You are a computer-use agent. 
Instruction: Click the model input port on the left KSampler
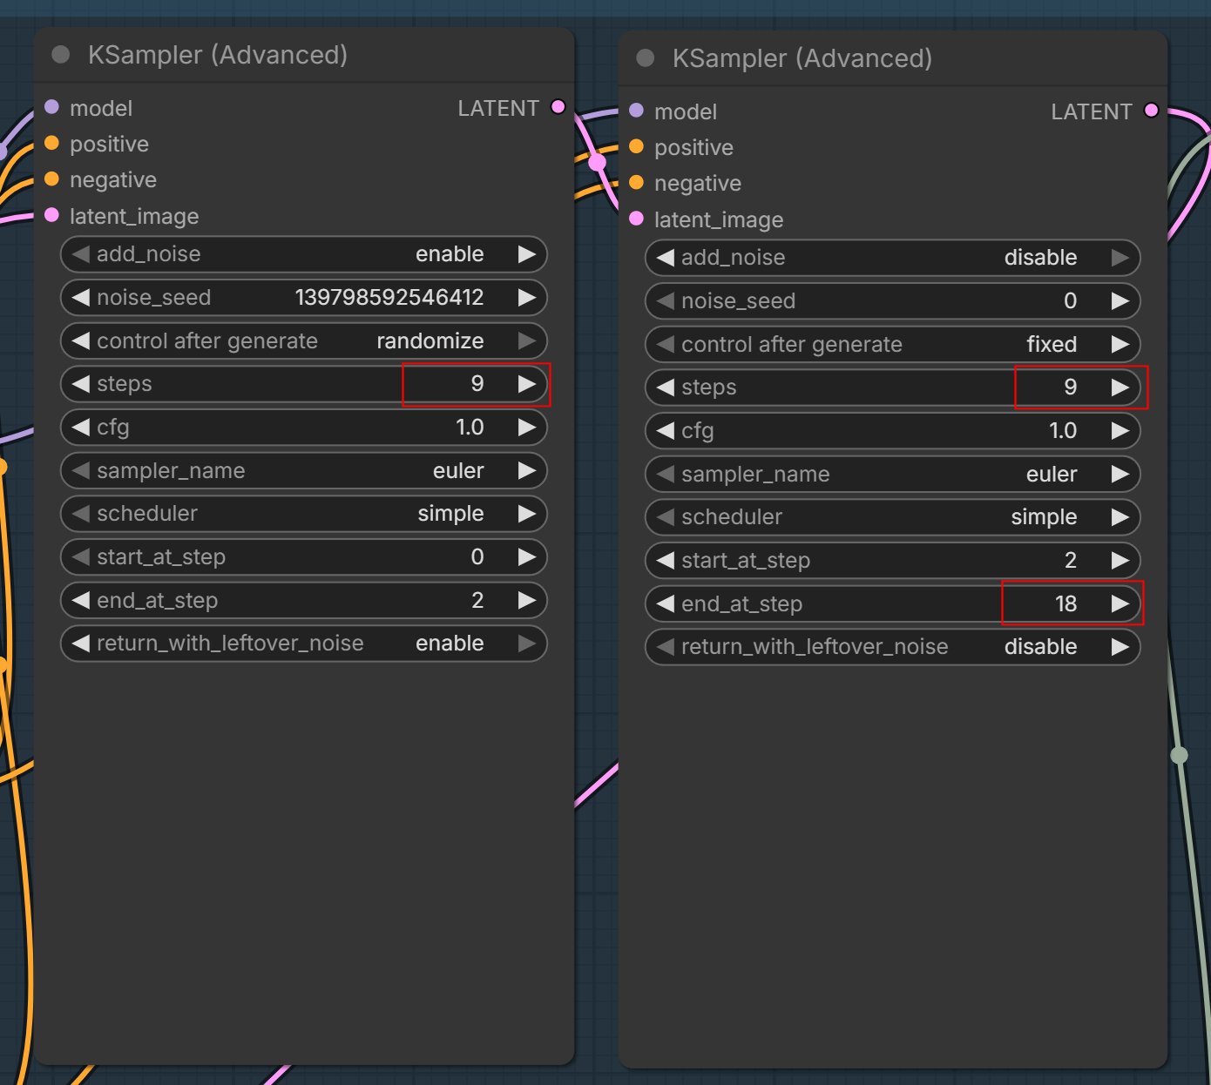click(x=51, y=107)
